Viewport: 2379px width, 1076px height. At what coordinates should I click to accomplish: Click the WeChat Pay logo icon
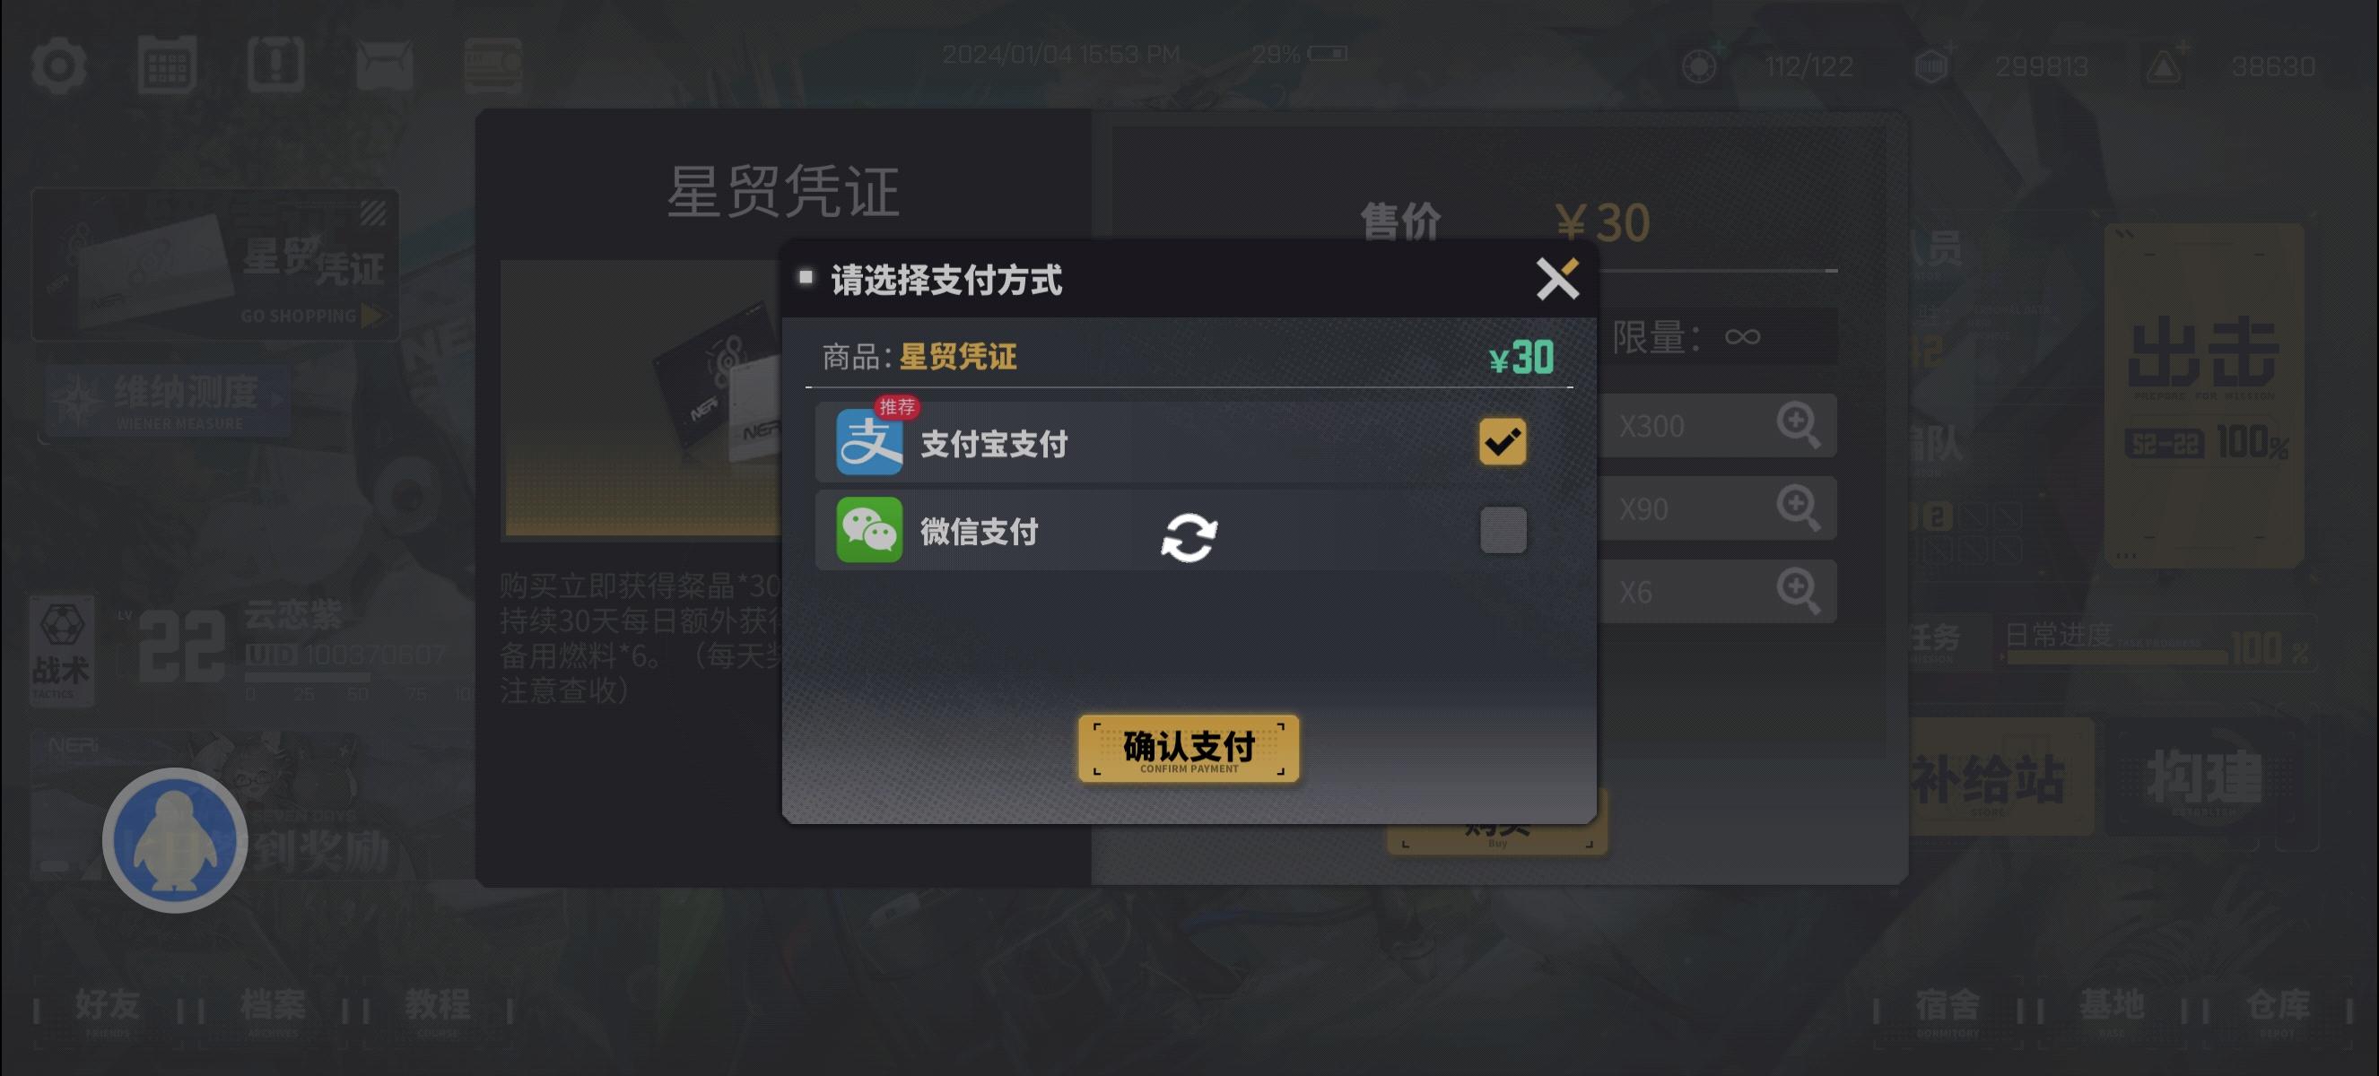[869, 530]
